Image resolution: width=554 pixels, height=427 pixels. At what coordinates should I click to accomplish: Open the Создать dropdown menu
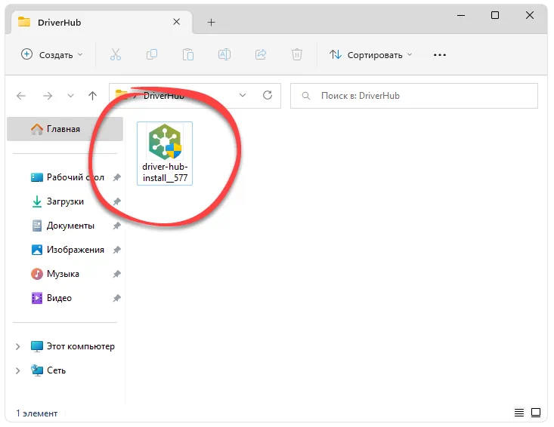coord(52,54)
